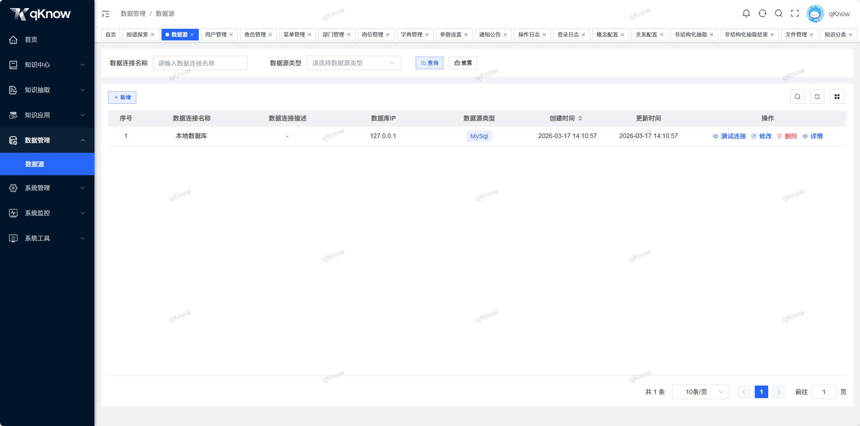Close the 用户管理 tab
Viewport: 860px width, 426px height.
(231, 35)
